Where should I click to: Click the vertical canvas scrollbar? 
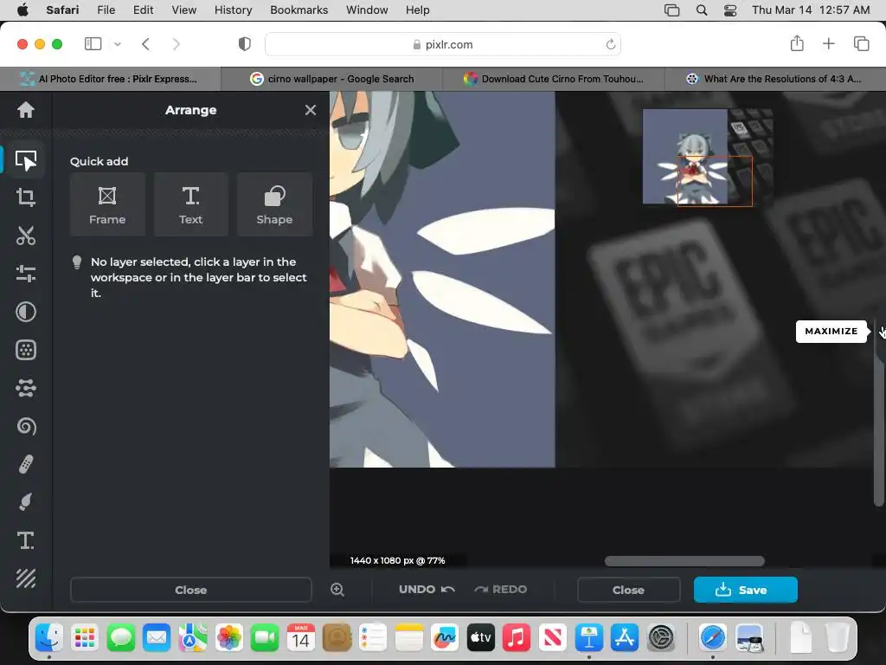[878, 413]
